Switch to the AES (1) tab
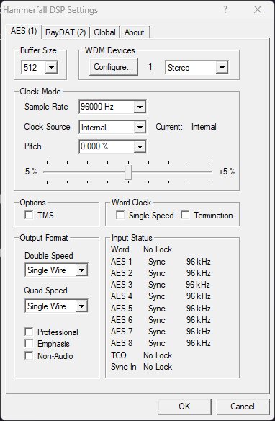Screen dimensions: 275x421 (24, 31)
